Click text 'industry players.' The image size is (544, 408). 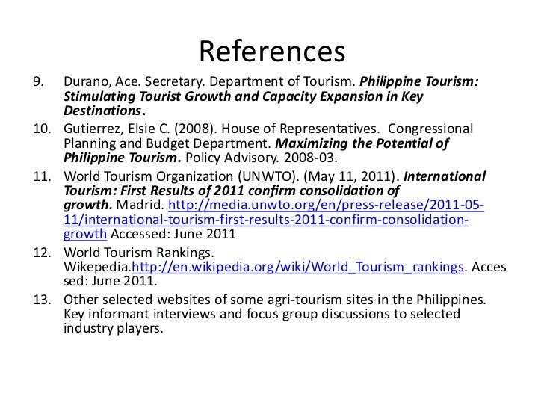point(113,328)
